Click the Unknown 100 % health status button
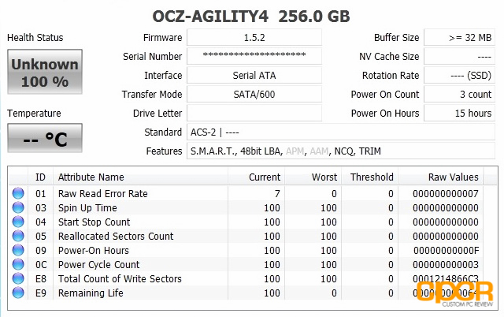This screenshot has width=504, height=317. click(45, 72)
